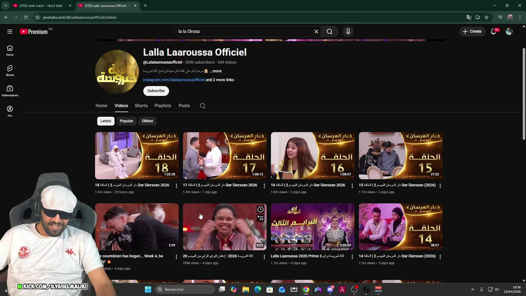The height and width of the screenshot is (296, 526).
Task: Subscribe to Lalla Laaroussa Officiel
Action: tap(156, 91)
